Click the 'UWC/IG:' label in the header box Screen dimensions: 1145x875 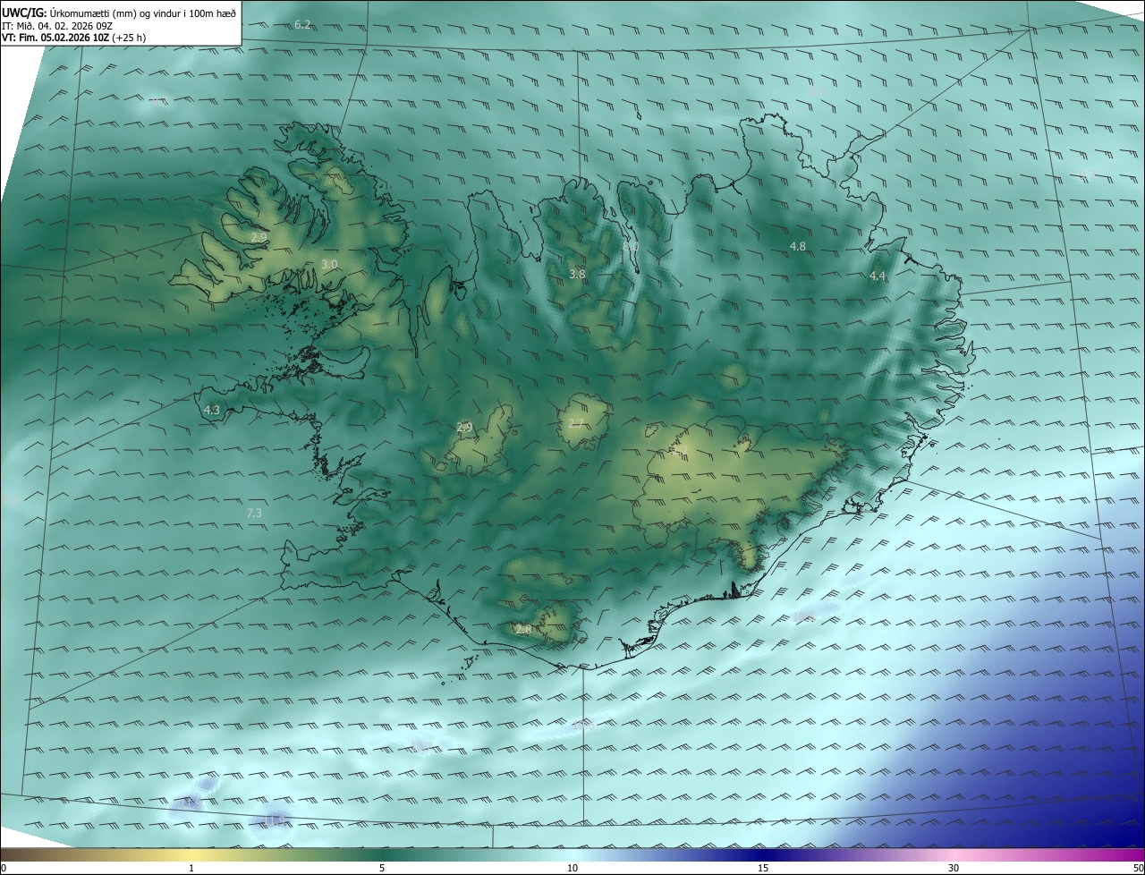coord(24,12)
